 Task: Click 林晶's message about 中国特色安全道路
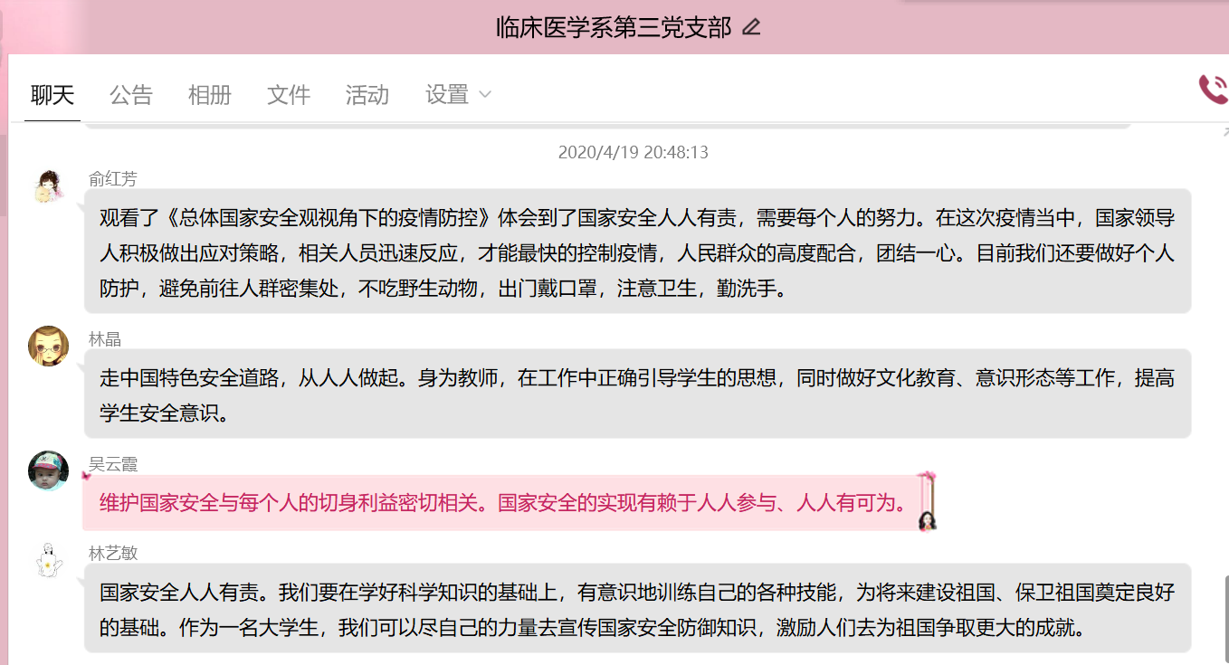(x=637, y=394)
